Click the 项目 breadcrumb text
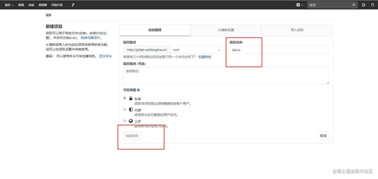378x179 pixels. 48,15
